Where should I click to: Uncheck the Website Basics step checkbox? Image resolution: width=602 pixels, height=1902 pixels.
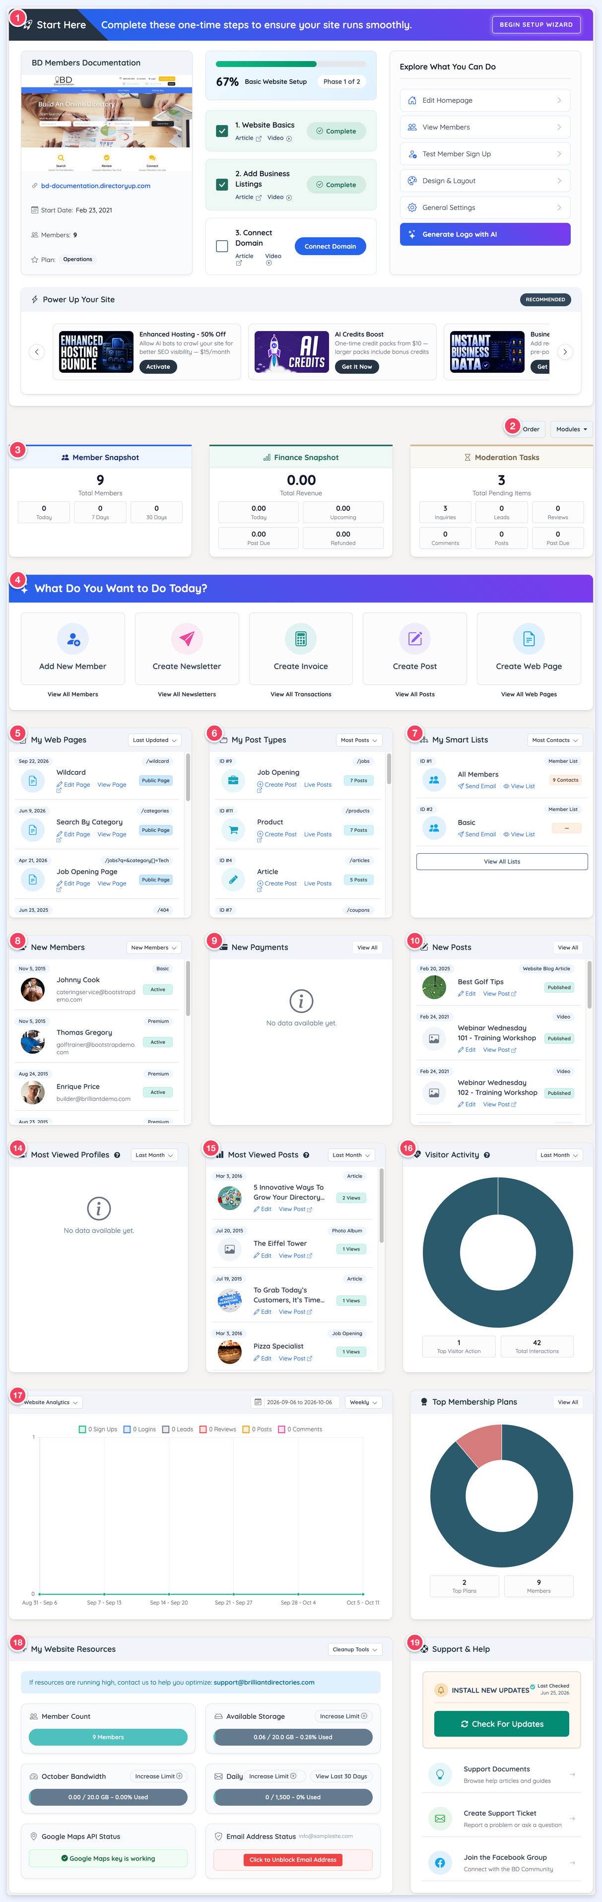point(222,131)
